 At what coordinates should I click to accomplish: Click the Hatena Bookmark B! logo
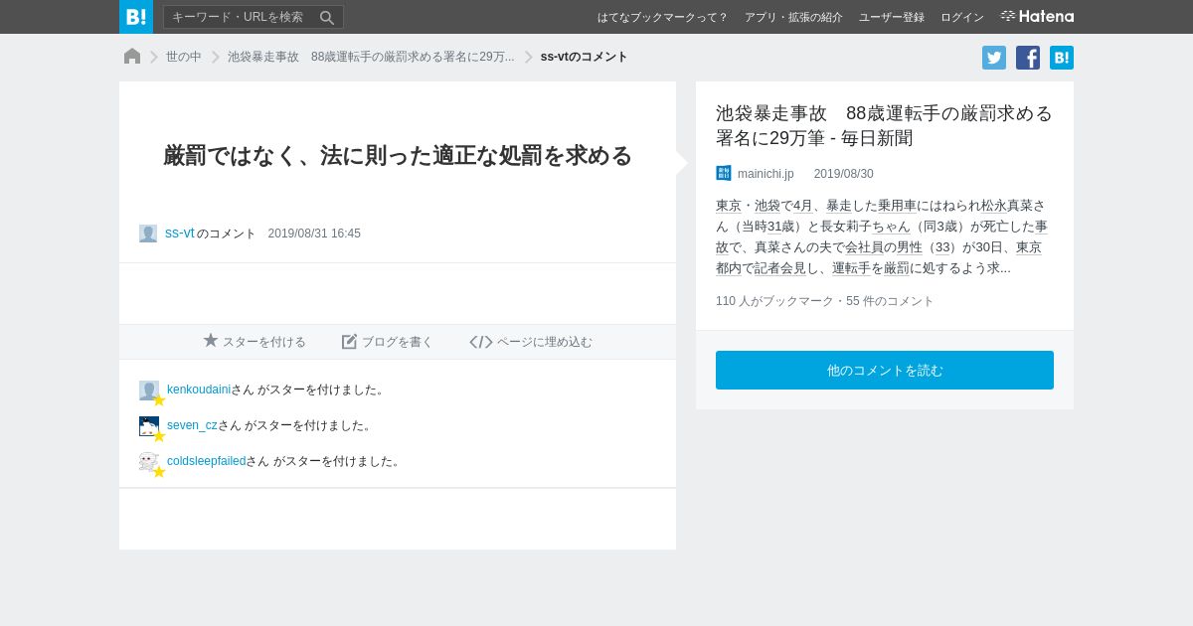[136, 17]
